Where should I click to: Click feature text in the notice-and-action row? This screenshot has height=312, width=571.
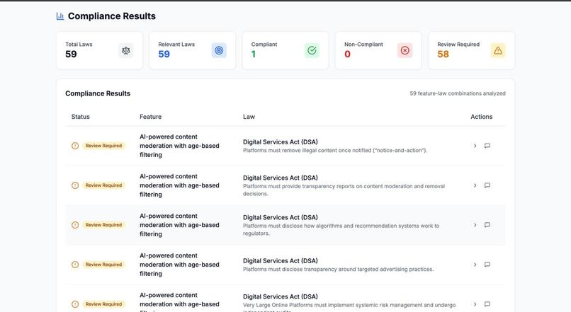pyautogui.click(x=179, y=146)
